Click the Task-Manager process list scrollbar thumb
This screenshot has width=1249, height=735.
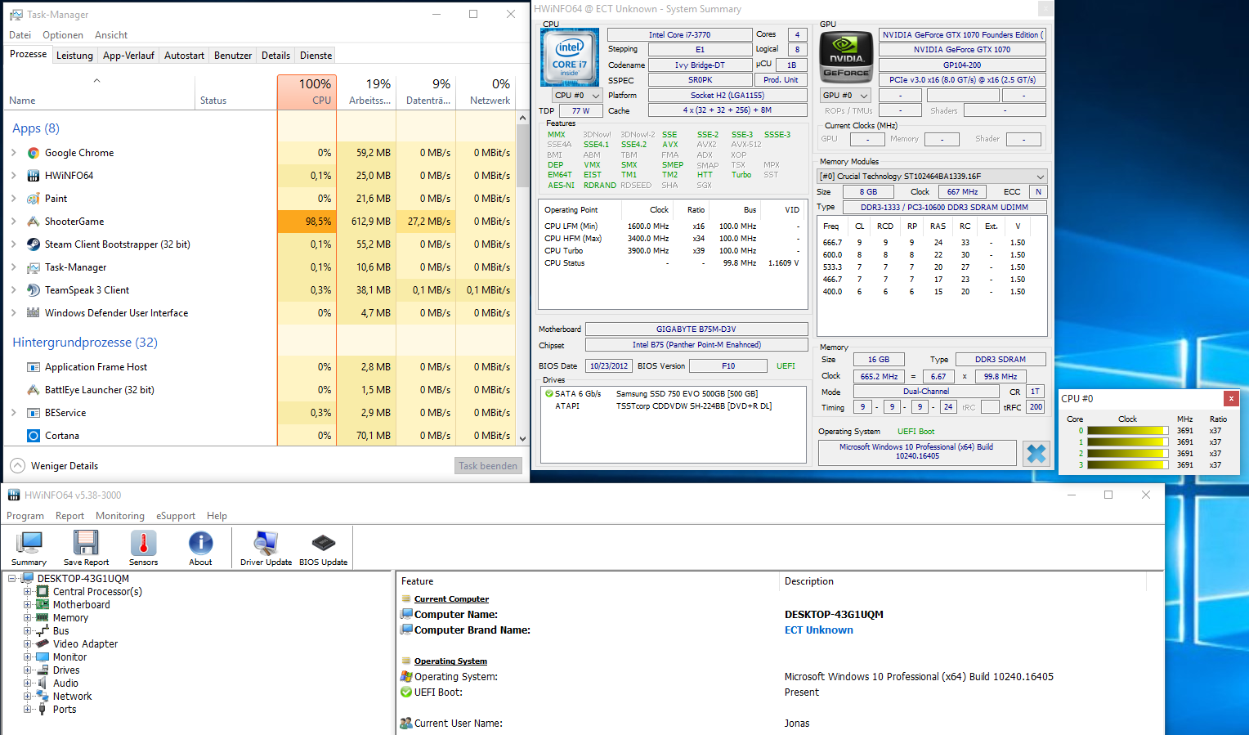pos(522,155)
